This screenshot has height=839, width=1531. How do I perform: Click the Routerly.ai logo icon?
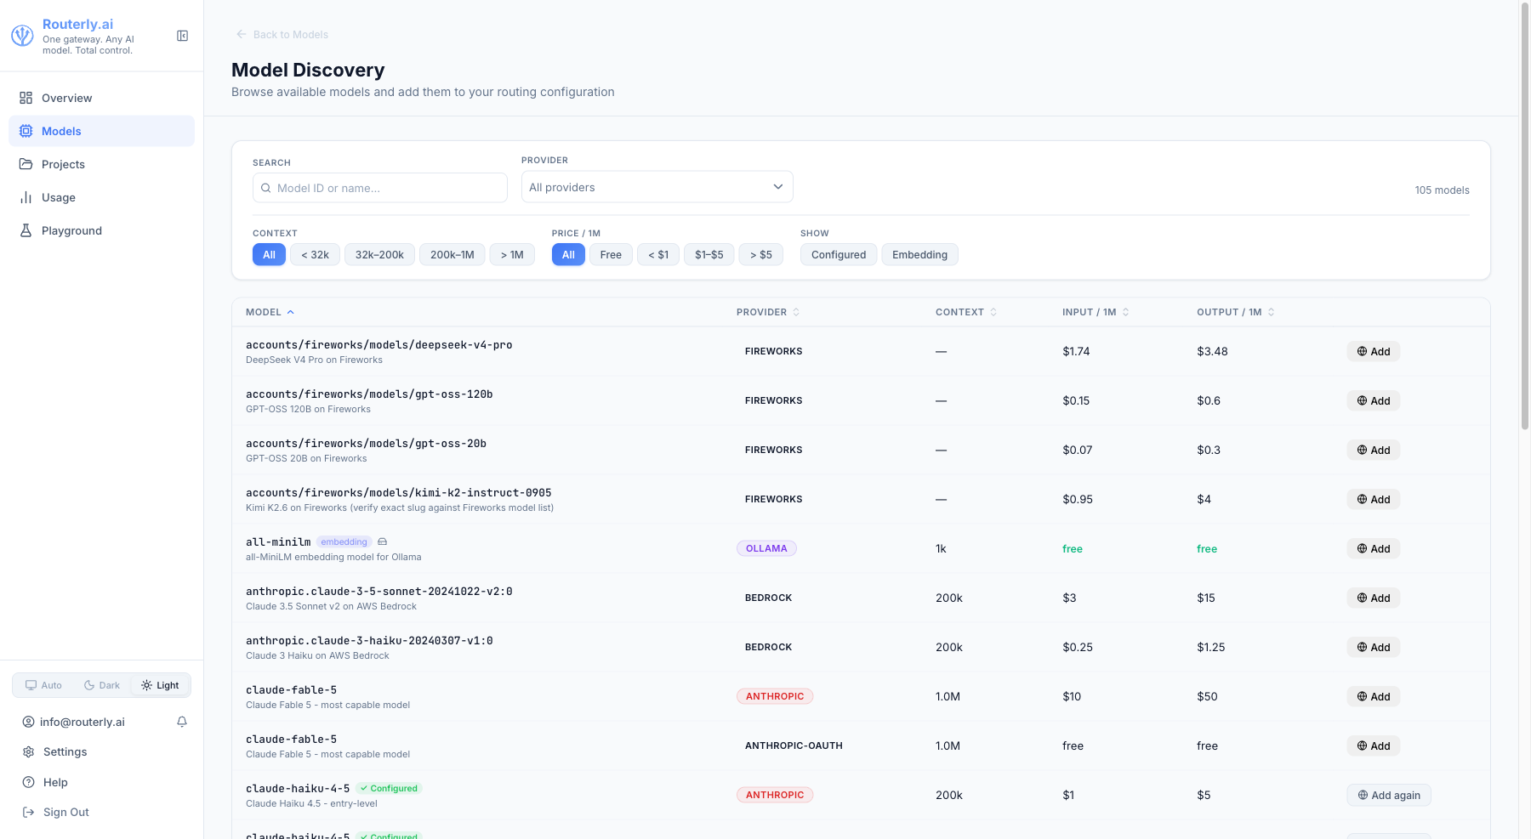(x=22, y=36)
